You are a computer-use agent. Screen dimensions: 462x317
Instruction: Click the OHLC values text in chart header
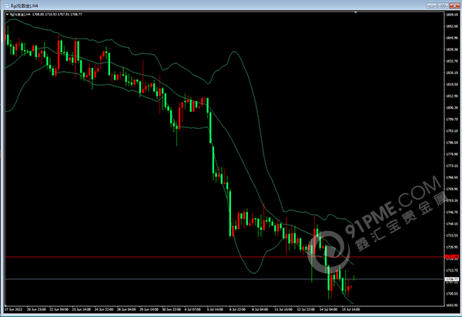pyautogui.click(x=57, y=14)
